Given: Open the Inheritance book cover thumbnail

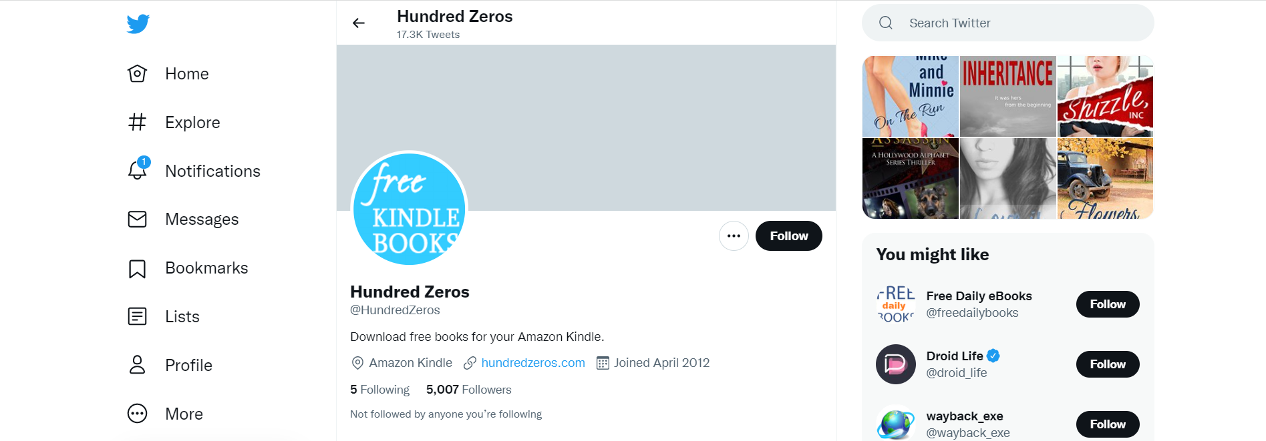Looking at the screenshot, I should (1007, 96).
